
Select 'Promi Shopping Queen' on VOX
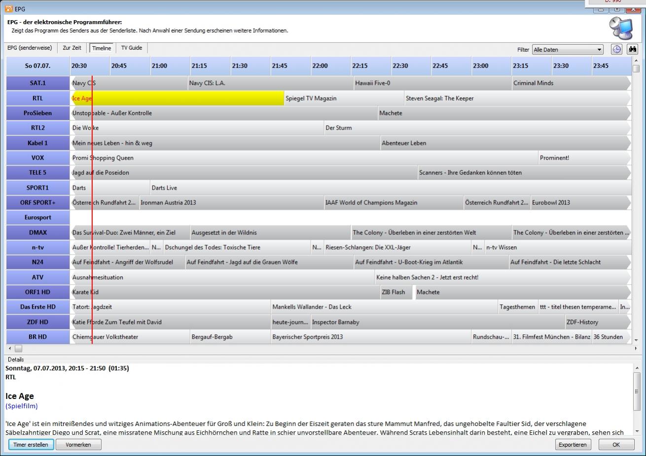304,158
